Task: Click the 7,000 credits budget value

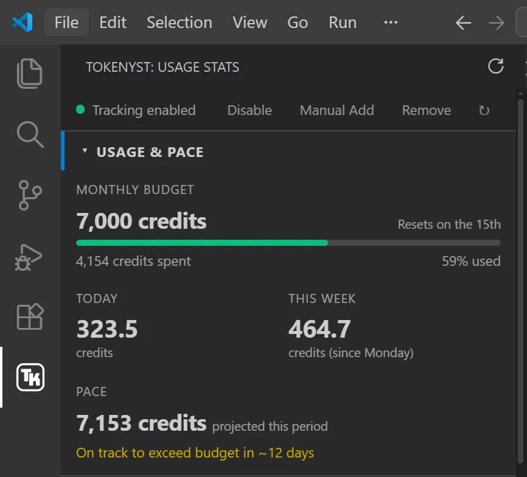Action: 141,221
